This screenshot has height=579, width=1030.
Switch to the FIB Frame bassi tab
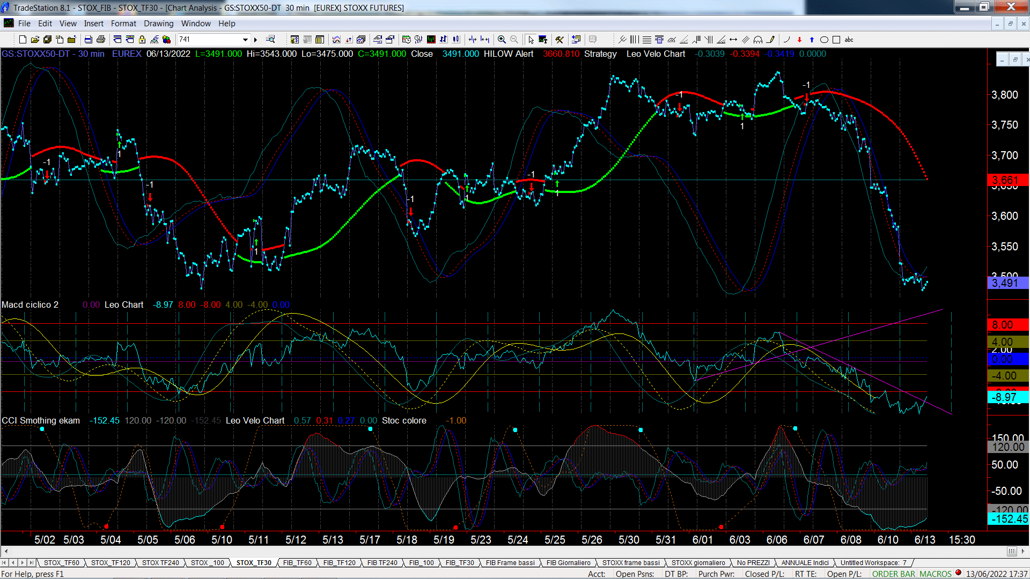510,562
